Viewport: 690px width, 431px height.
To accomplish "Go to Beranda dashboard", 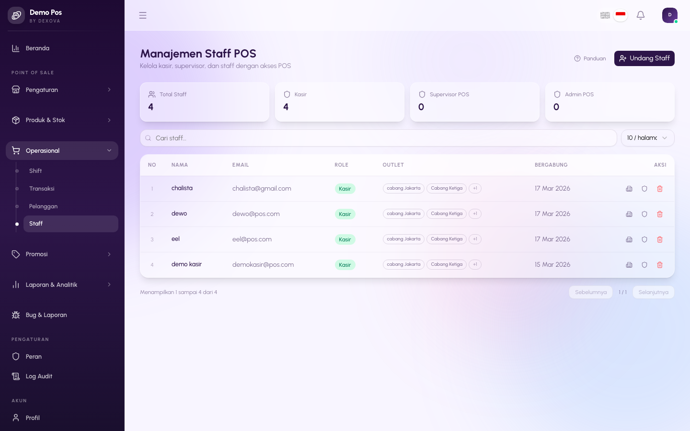I will tap(62, 48).
